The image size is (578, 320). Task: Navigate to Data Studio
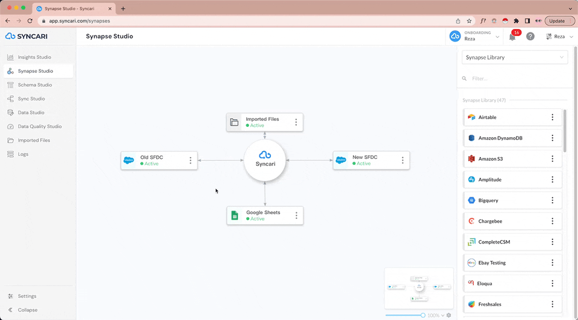coord(31,112)
